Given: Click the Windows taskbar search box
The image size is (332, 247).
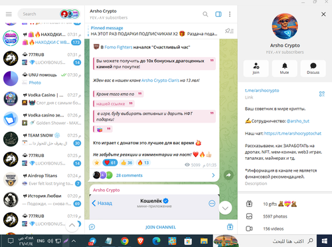Looking at the screenshot, I should pos(278,241).
